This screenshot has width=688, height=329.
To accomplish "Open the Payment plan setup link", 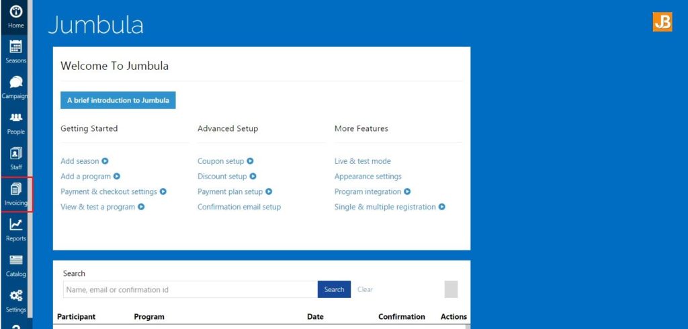I will pos(230,192).
